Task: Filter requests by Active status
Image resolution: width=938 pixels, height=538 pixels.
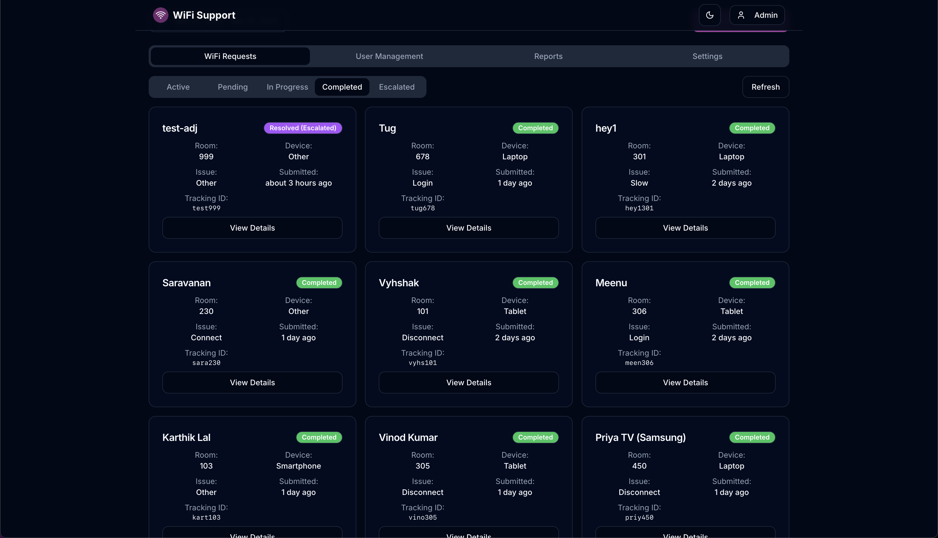Action: pyautogui.click(x=178, y=87)
